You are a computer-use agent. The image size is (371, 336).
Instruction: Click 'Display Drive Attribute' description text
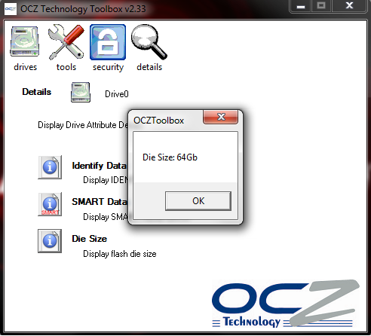click(x=83, y=125)
